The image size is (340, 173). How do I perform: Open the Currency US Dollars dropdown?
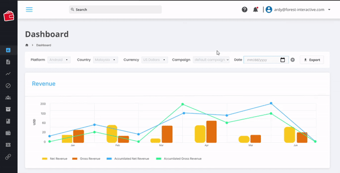click(154, 60)
